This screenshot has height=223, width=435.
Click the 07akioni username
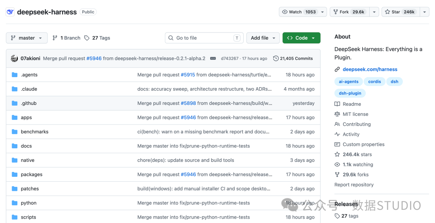click(30, 58)
